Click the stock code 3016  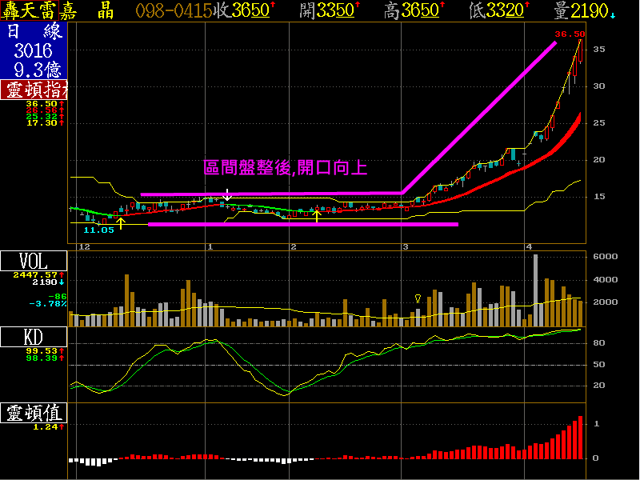pyautogui.click(x=34, y=51)
